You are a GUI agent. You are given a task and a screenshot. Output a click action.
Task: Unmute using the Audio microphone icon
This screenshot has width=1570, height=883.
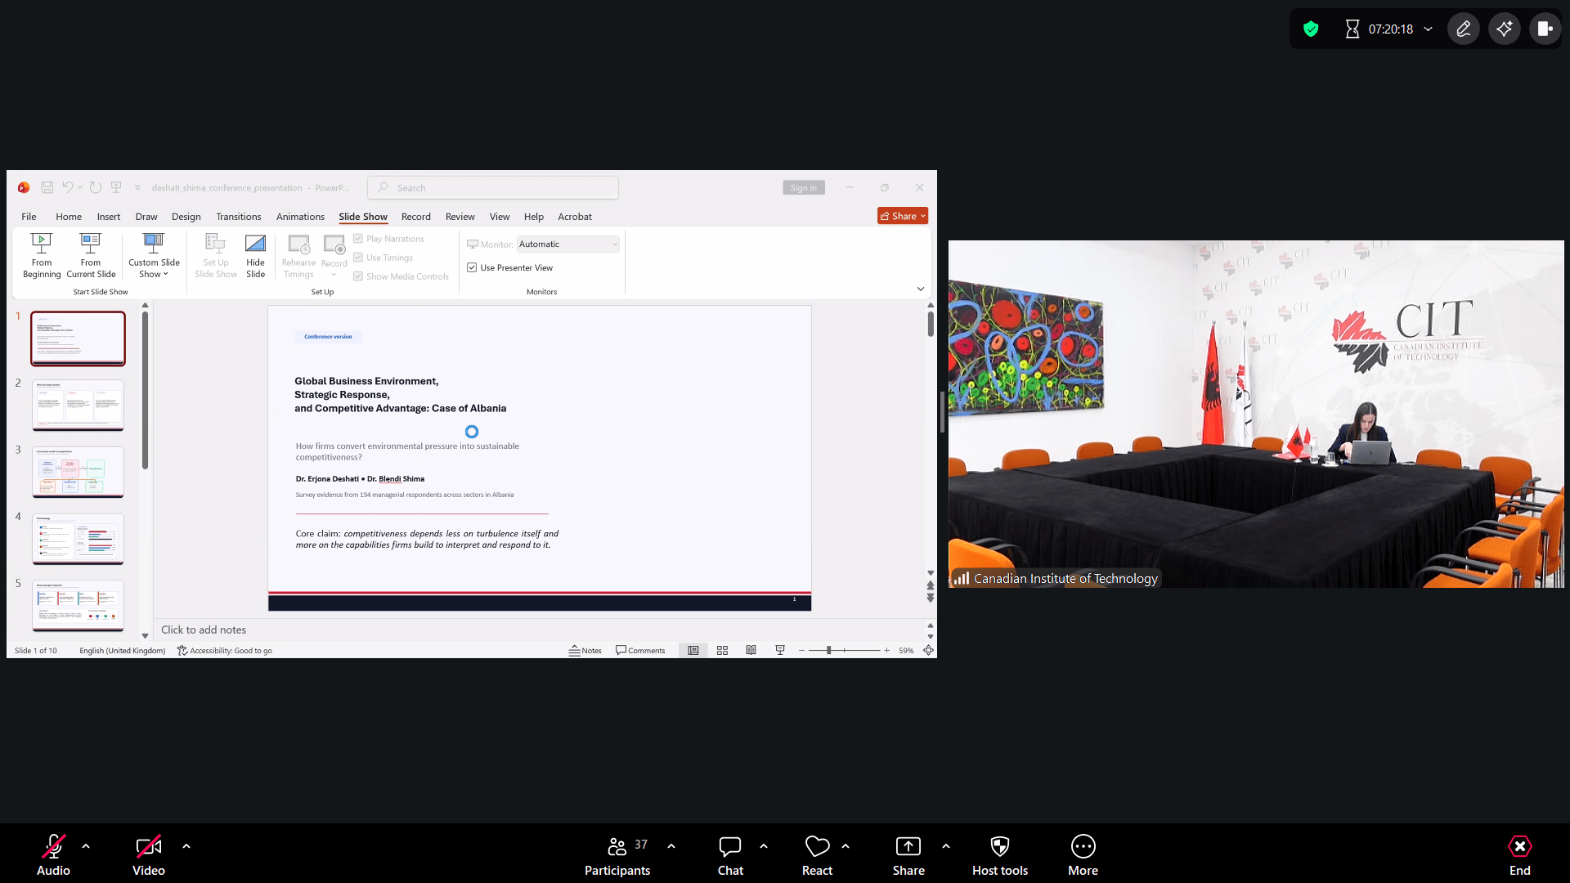click(53, 847)
